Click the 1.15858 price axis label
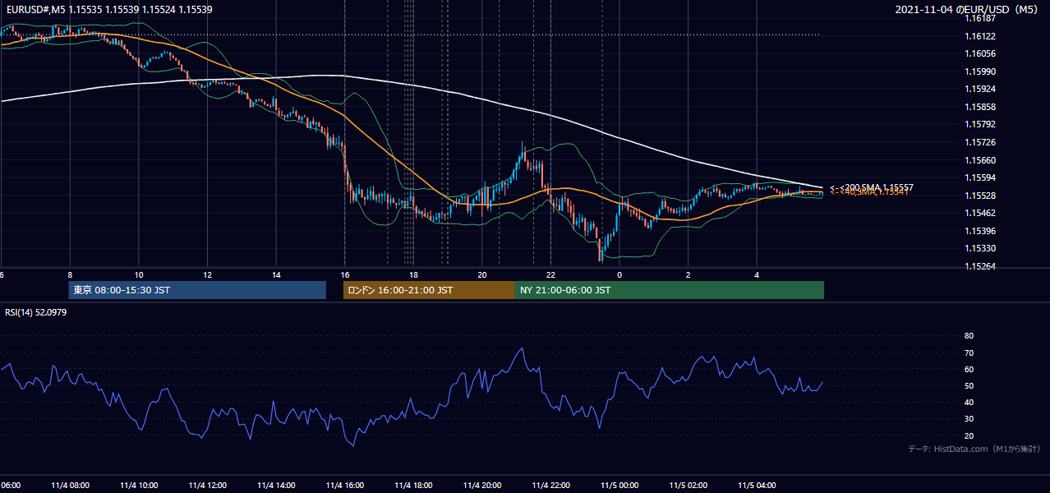The width and height of the screenshot is (1050, 493). tap(980, 107)
